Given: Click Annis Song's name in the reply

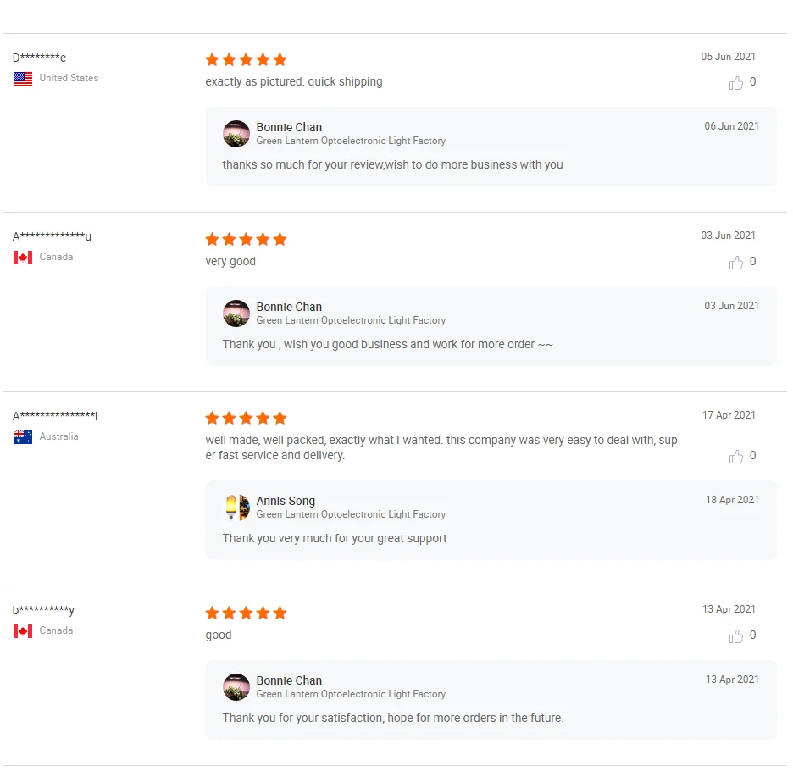Looking at the screenshot, I should (x=286, y=502).
